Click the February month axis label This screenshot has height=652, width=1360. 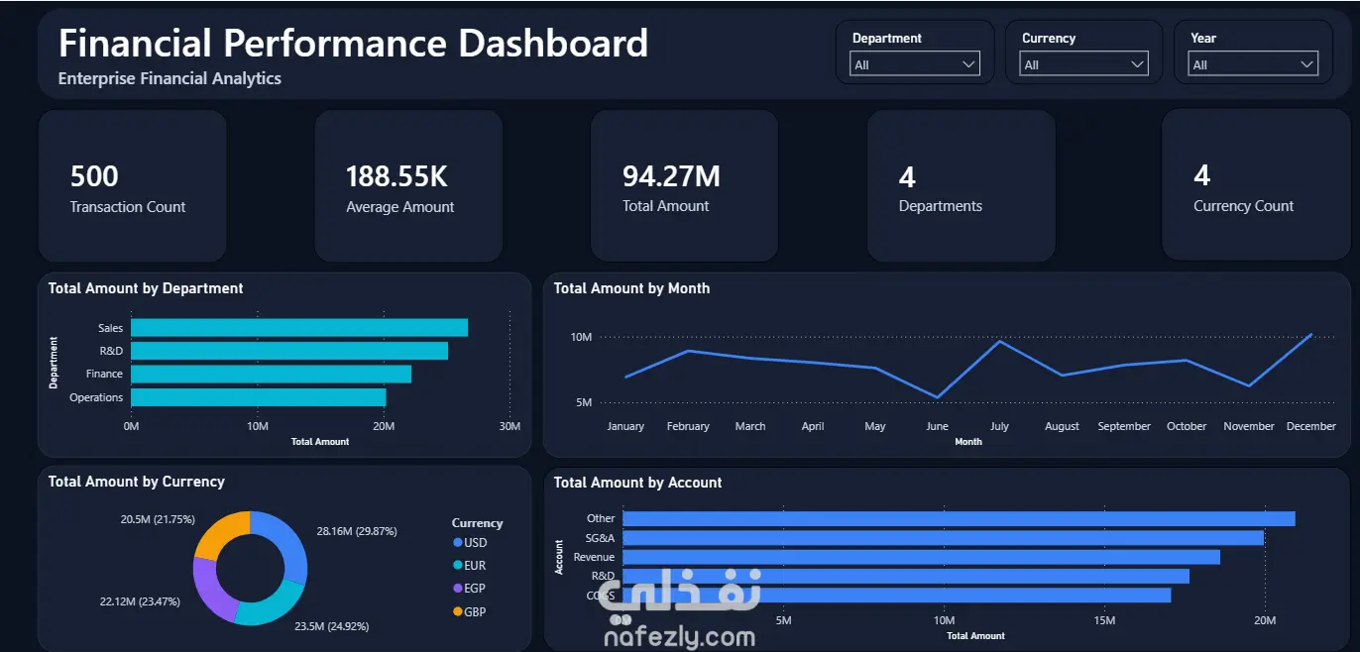pyautogui.click(x=688, y=426)
